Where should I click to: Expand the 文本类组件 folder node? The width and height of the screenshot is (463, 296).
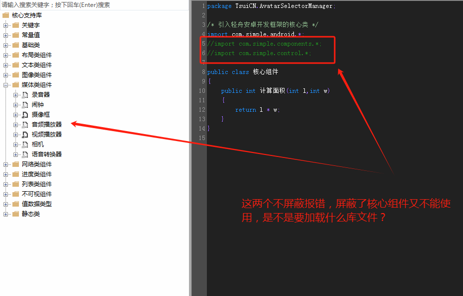click(5, 65)
